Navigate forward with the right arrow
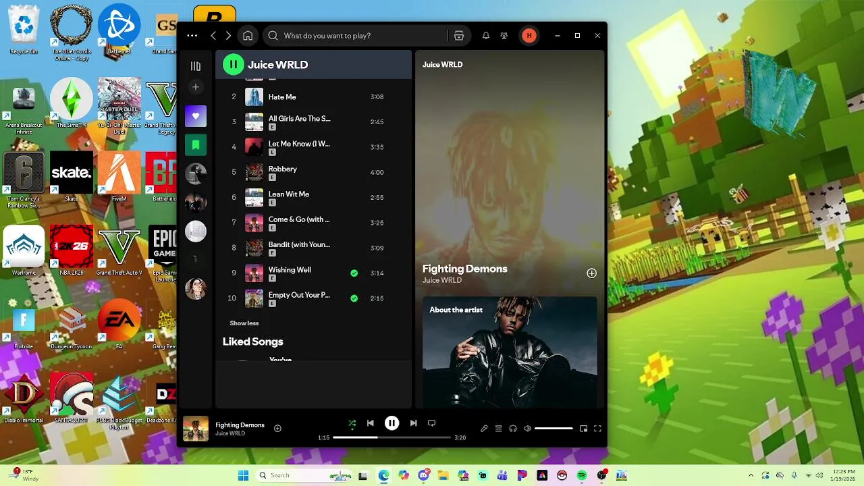 228,36
